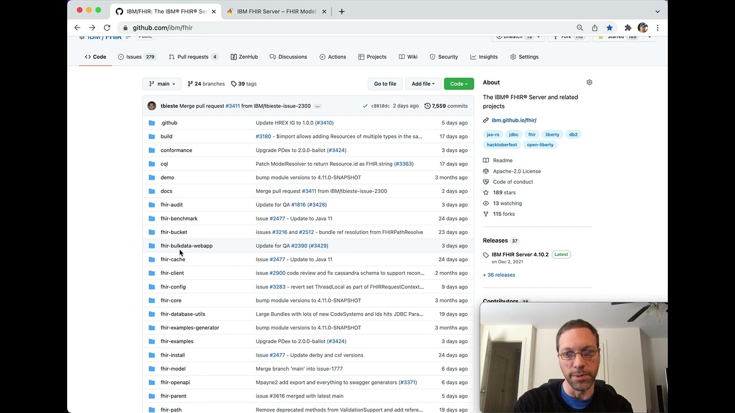Screen dimensions: 735x413
Task: Open commit c8010dc hash link
Action: (x=380, y=106)
